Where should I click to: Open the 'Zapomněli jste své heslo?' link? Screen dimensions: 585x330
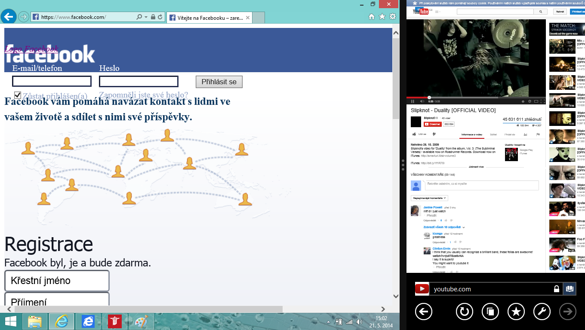pyautogui.click(x=143, y=95)
